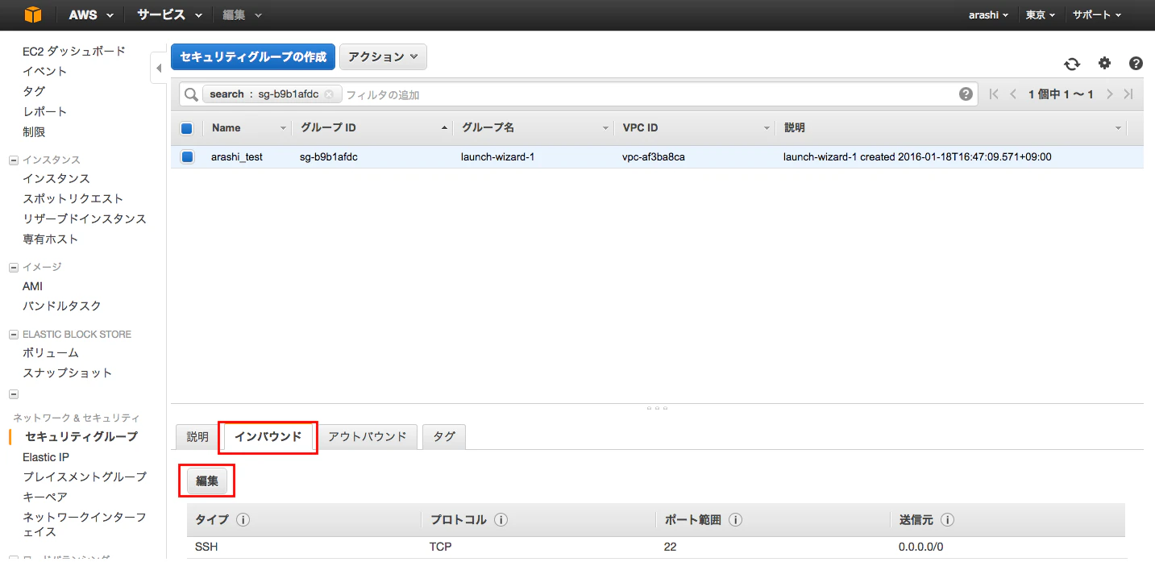The width and height of the screenshot is (1155, 562).
Task: Click the info icon next to タイプ
Action: [243, 520]
